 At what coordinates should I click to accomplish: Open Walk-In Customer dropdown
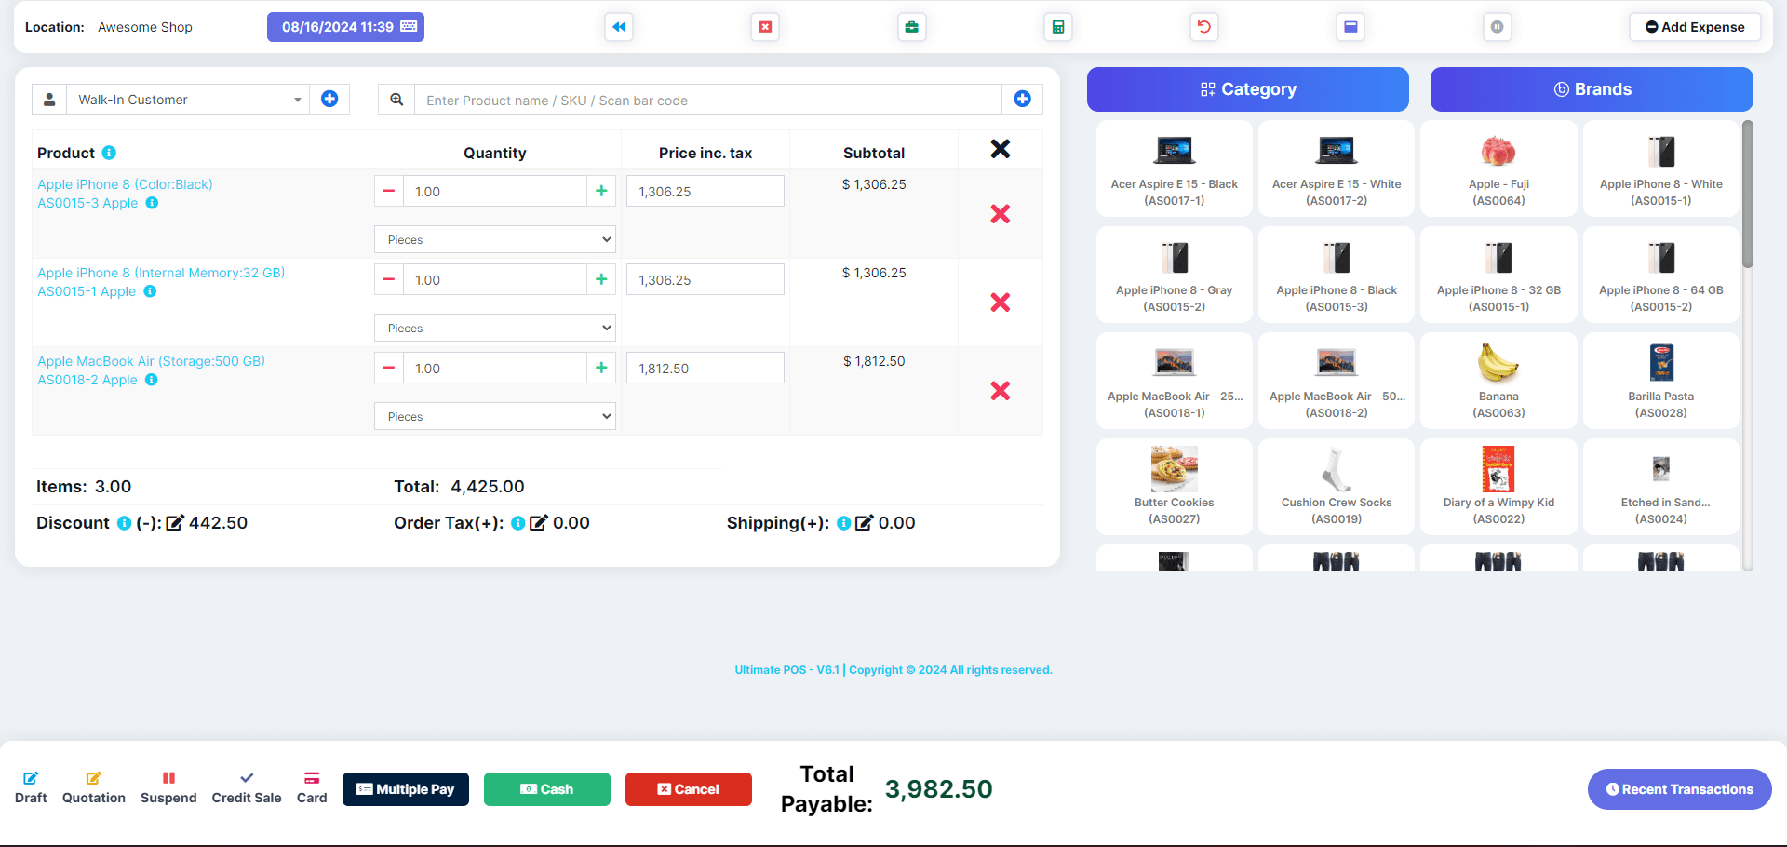[189, 100]
